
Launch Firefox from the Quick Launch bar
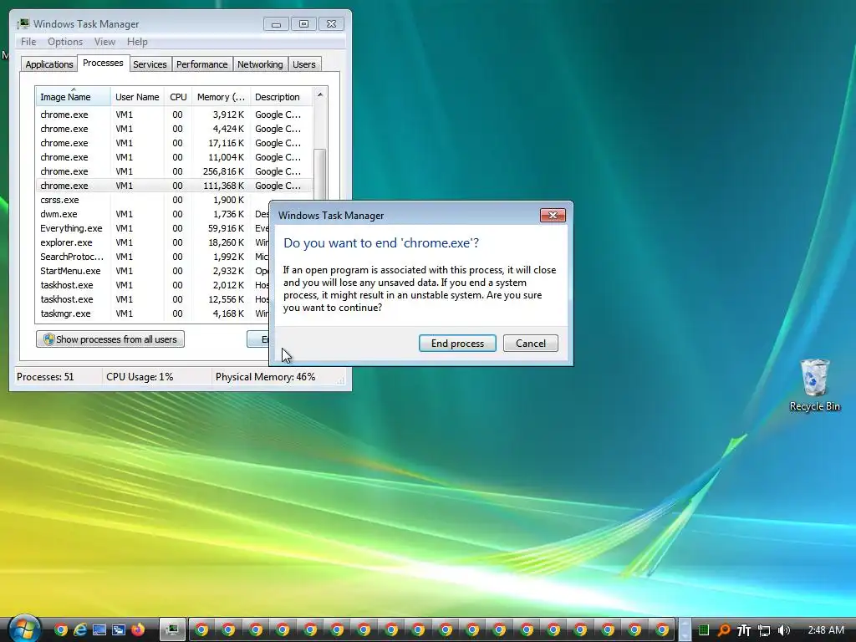point(138,630)
